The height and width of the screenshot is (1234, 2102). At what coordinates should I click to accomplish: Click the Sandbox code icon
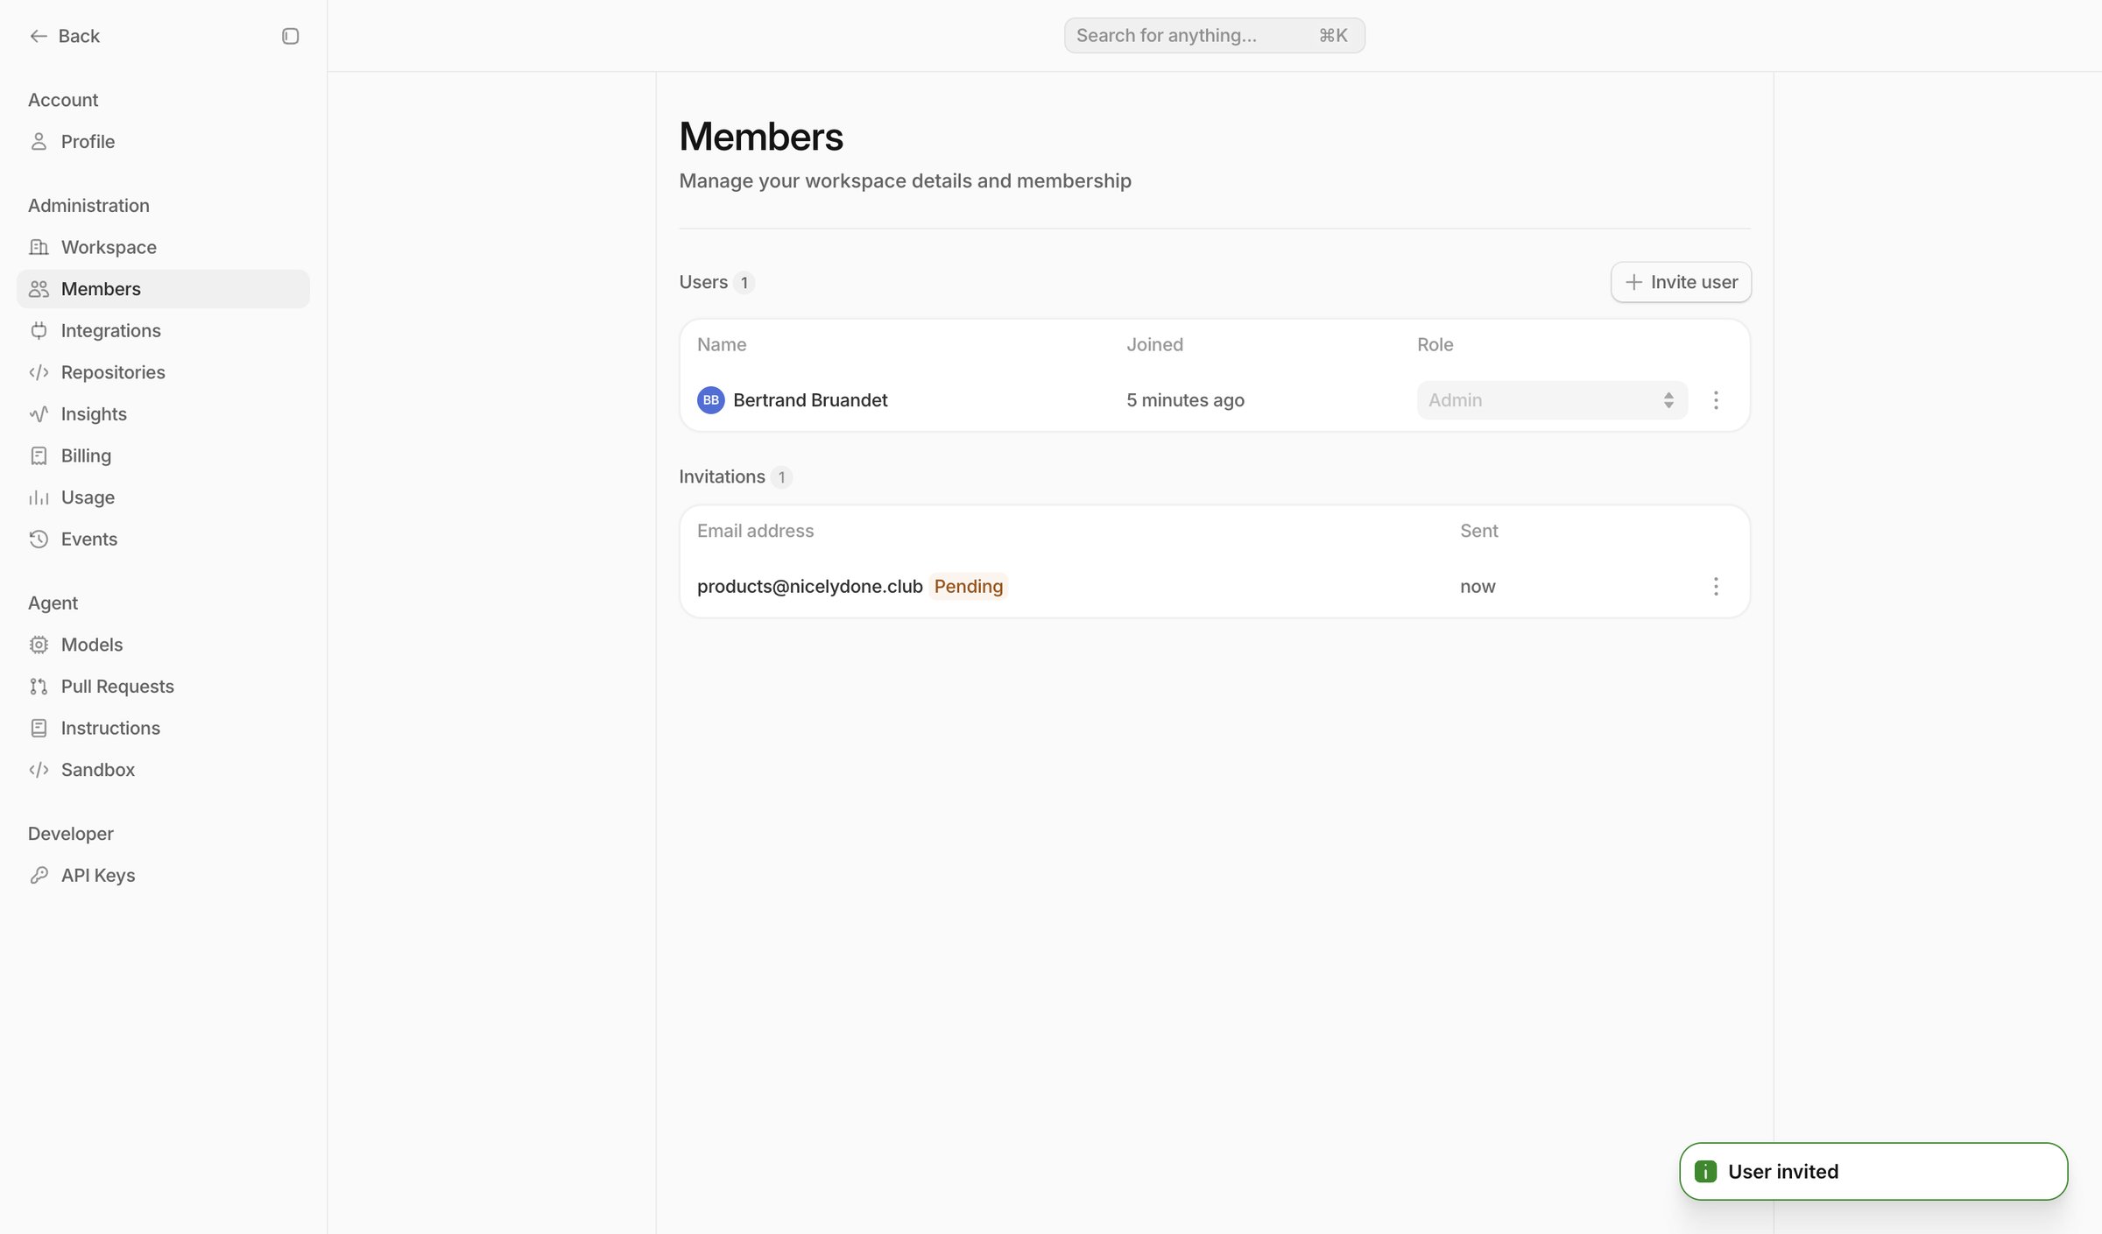tap(39, 770)
